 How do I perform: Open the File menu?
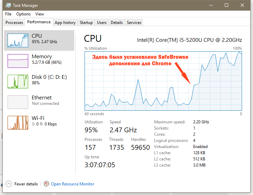click(x=8, y=14)
